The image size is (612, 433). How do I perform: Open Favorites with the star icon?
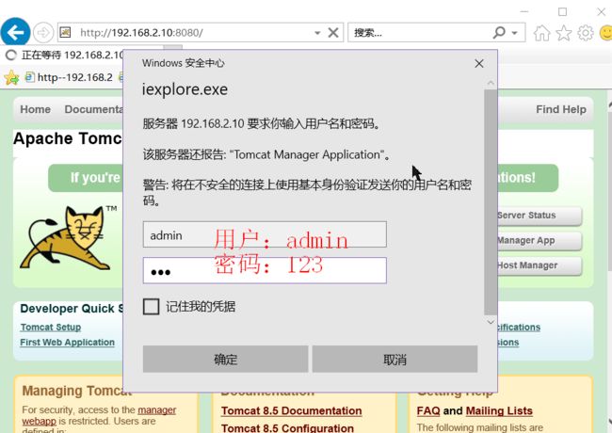pos(564,33)
